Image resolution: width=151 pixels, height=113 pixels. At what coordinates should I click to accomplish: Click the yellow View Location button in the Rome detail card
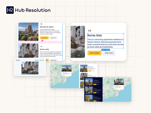point(94,53)
